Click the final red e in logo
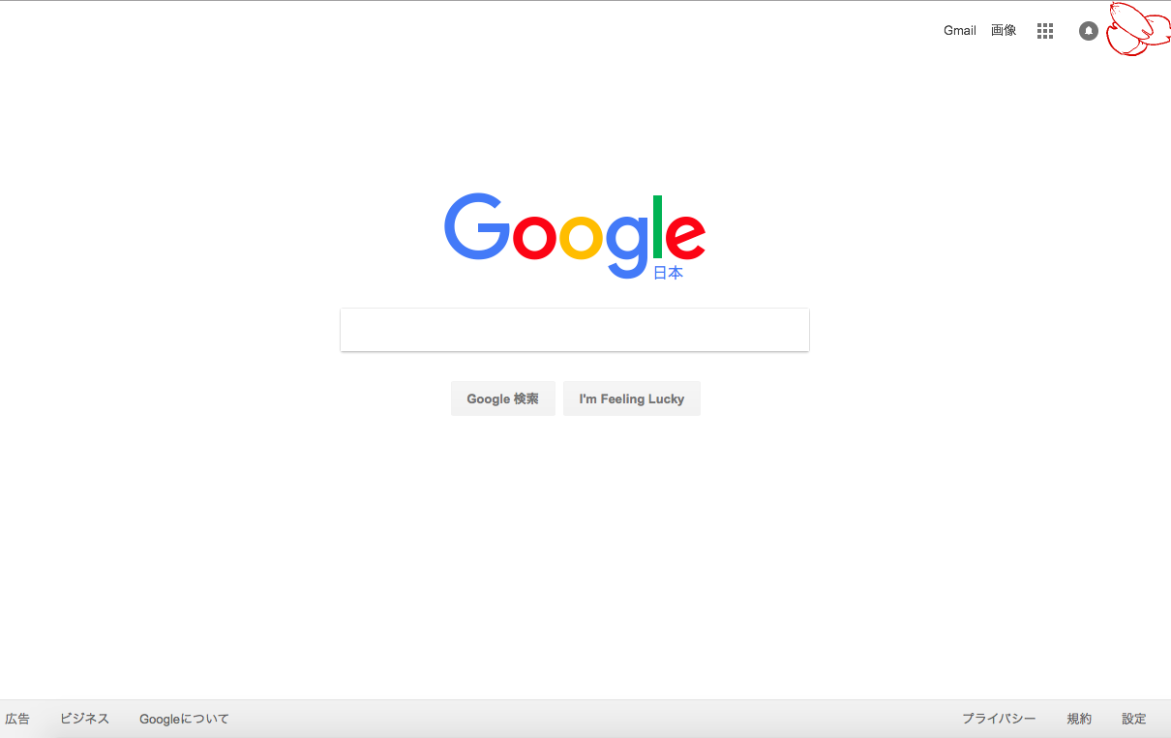The width and height of the screenshot is (1171, 738). click(x=685, y=237)
